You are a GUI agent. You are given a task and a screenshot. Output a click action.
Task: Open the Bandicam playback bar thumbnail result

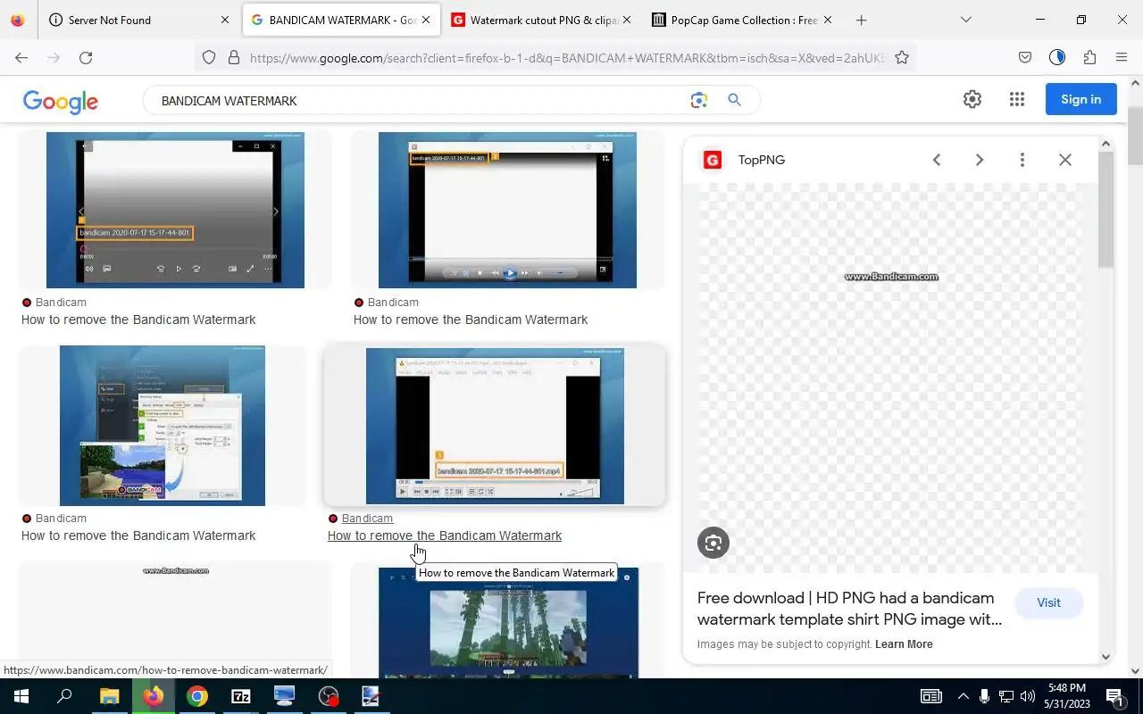[175, 210]
